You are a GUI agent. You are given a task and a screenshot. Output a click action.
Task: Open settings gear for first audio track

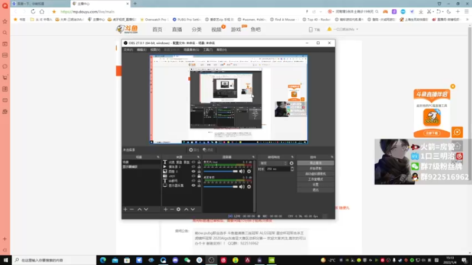pos(249,171)
